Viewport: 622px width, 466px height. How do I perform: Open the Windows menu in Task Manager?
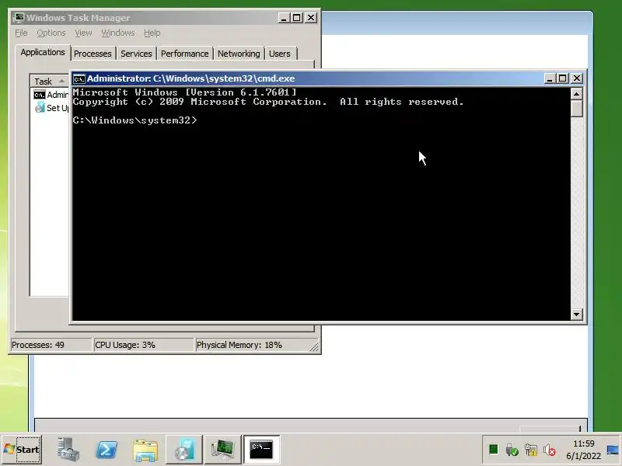(118, 33)
